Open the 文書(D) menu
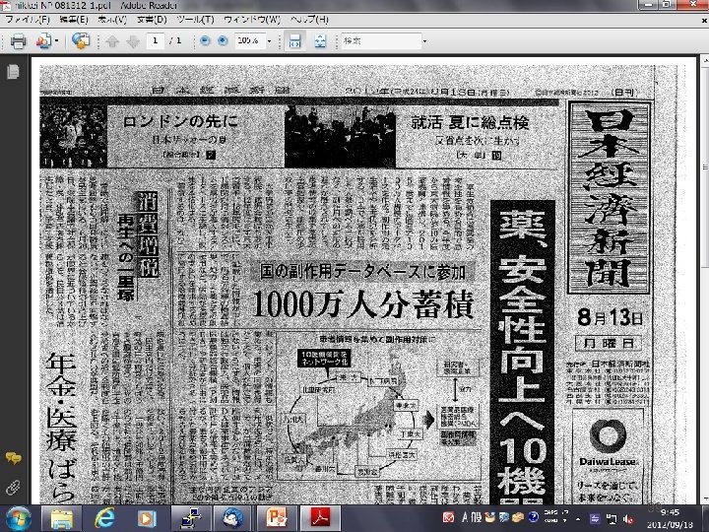This screenshot has height=532, width=709. tap(152, 20)
